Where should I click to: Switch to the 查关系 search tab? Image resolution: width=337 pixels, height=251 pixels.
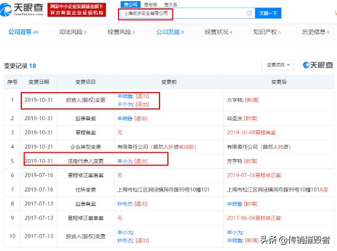click(170, 4)
